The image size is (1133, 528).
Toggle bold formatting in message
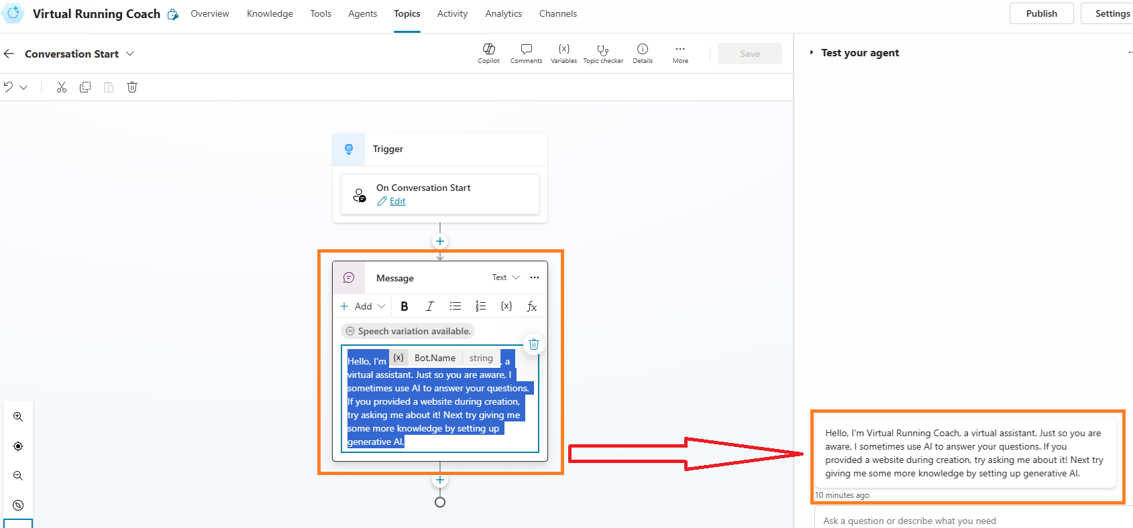point(404,306)
